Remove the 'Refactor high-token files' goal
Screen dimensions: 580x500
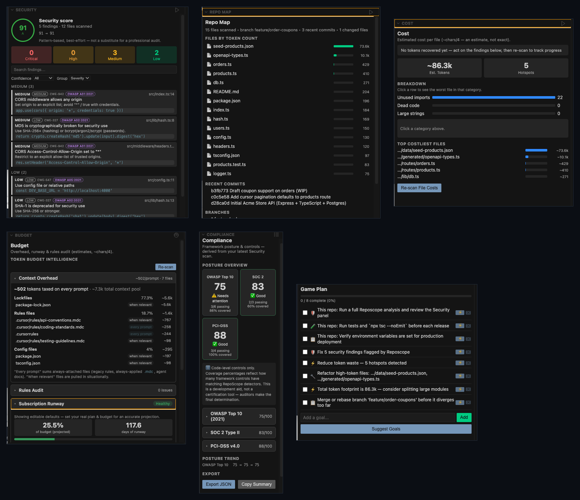(468, 376)
